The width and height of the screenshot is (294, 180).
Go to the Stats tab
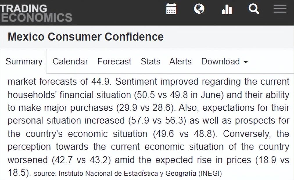pos(150,62)
